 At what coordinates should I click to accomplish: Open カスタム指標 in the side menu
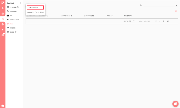[13, 11]
